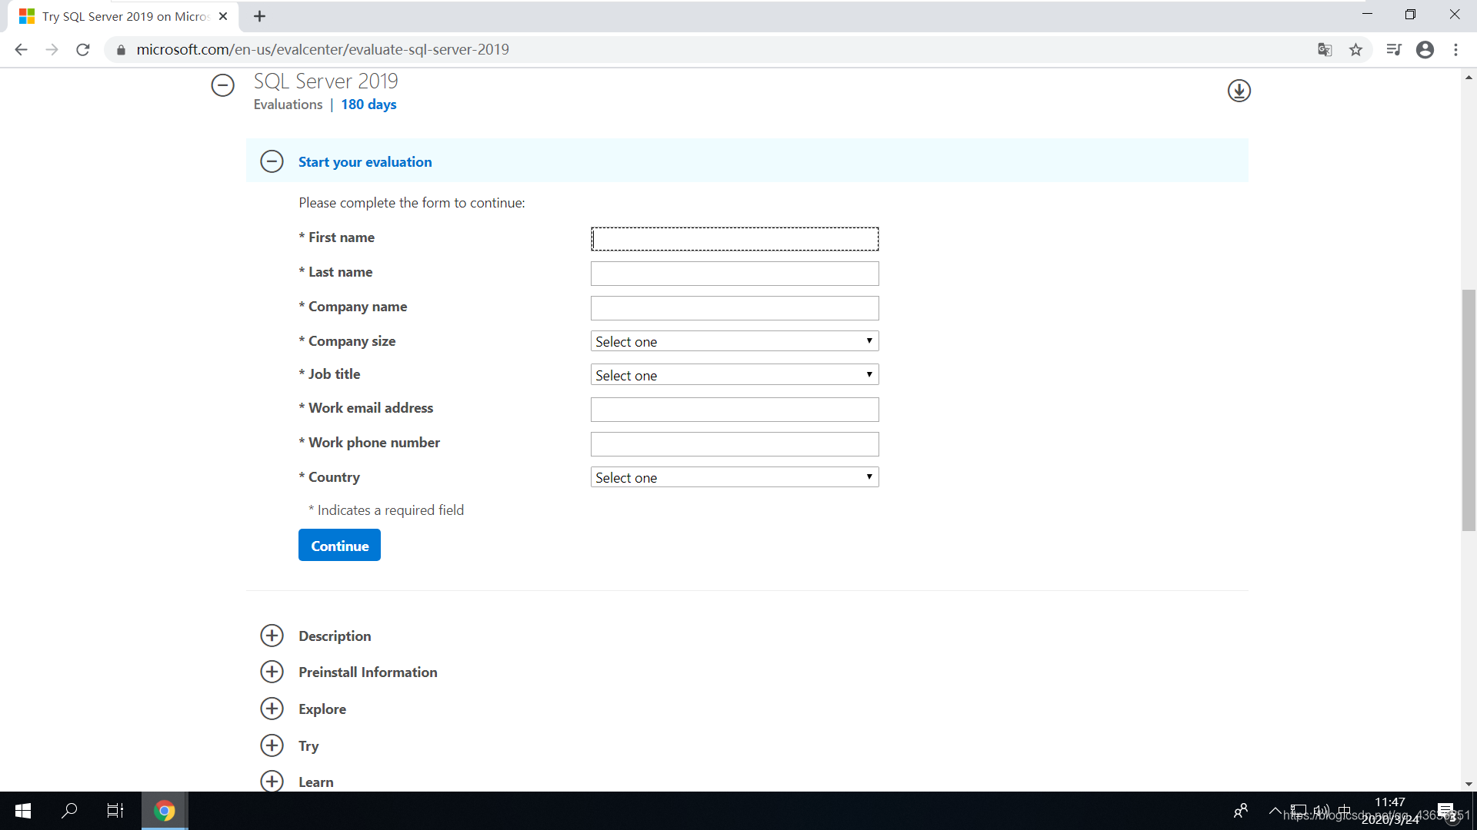Select the Try SQL Server 2019 tab
The image size is (1477, 830).
123,16
